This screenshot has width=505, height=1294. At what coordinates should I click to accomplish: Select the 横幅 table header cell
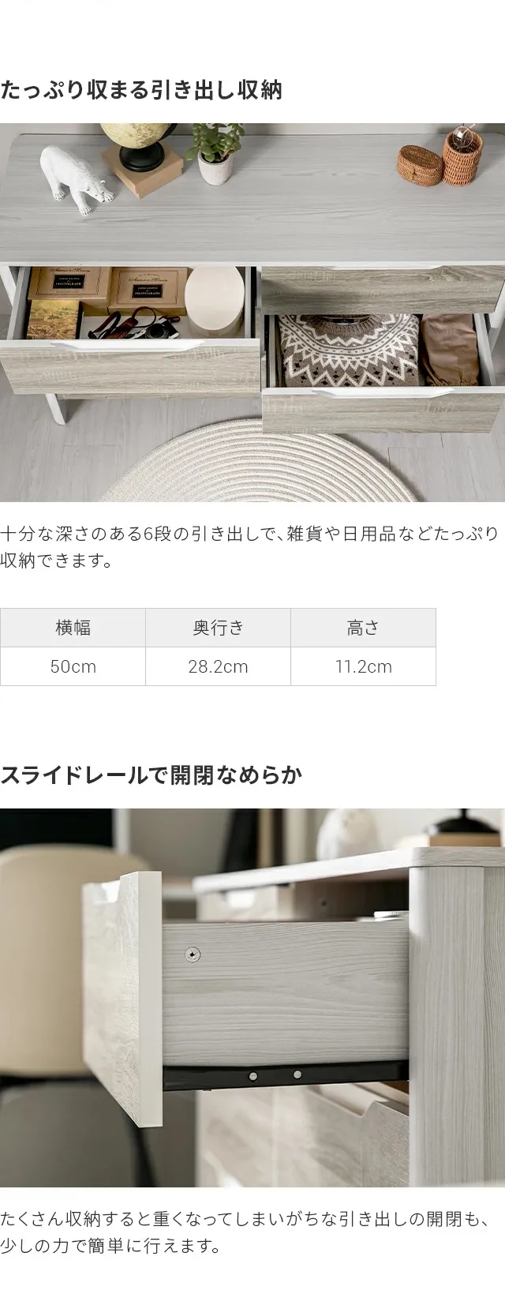coord(73,628)
